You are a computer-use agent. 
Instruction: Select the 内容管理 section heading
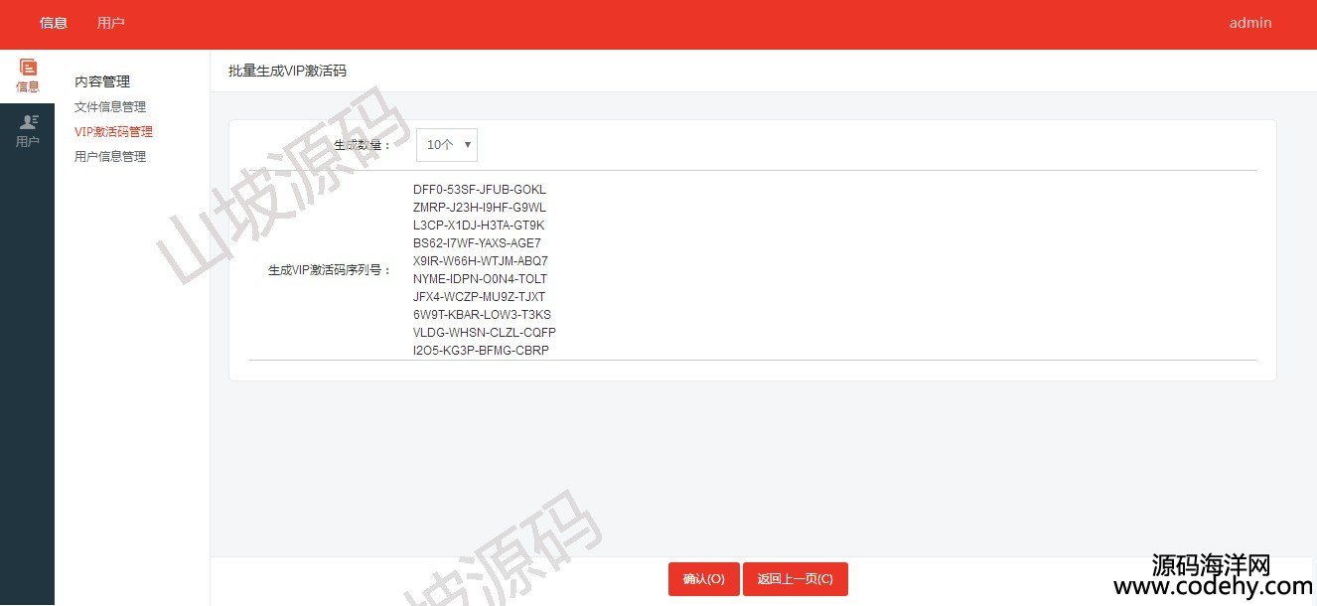[x=102, y=81]
